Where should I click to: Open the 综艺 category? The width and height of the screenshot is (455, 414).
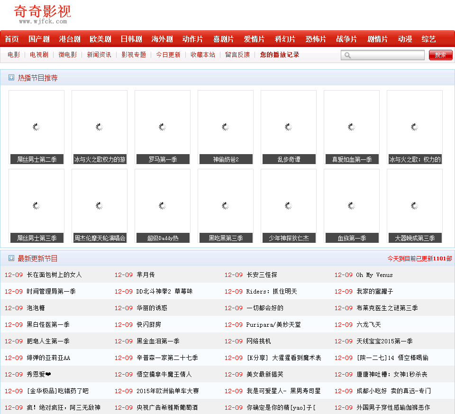(x=428, y=39)
